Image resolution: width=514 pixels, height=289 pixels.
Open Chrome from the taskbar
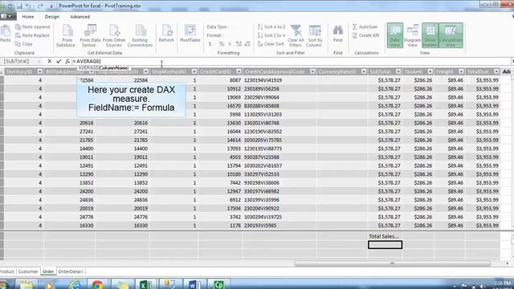point(97,284)
